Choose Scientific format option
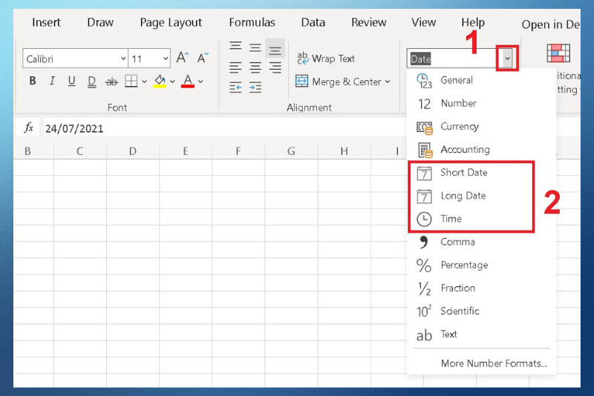Screen dimensions: 594x396 [x=481, y=311]
